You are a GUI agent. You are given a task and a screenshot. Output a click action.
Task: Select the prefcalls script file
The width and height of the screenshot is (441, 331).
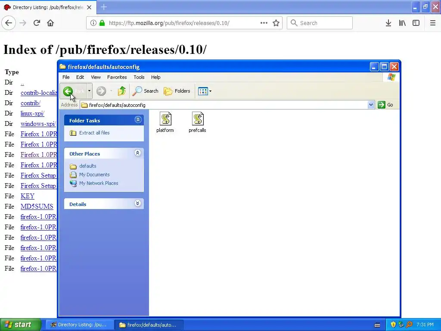[197, 122]
